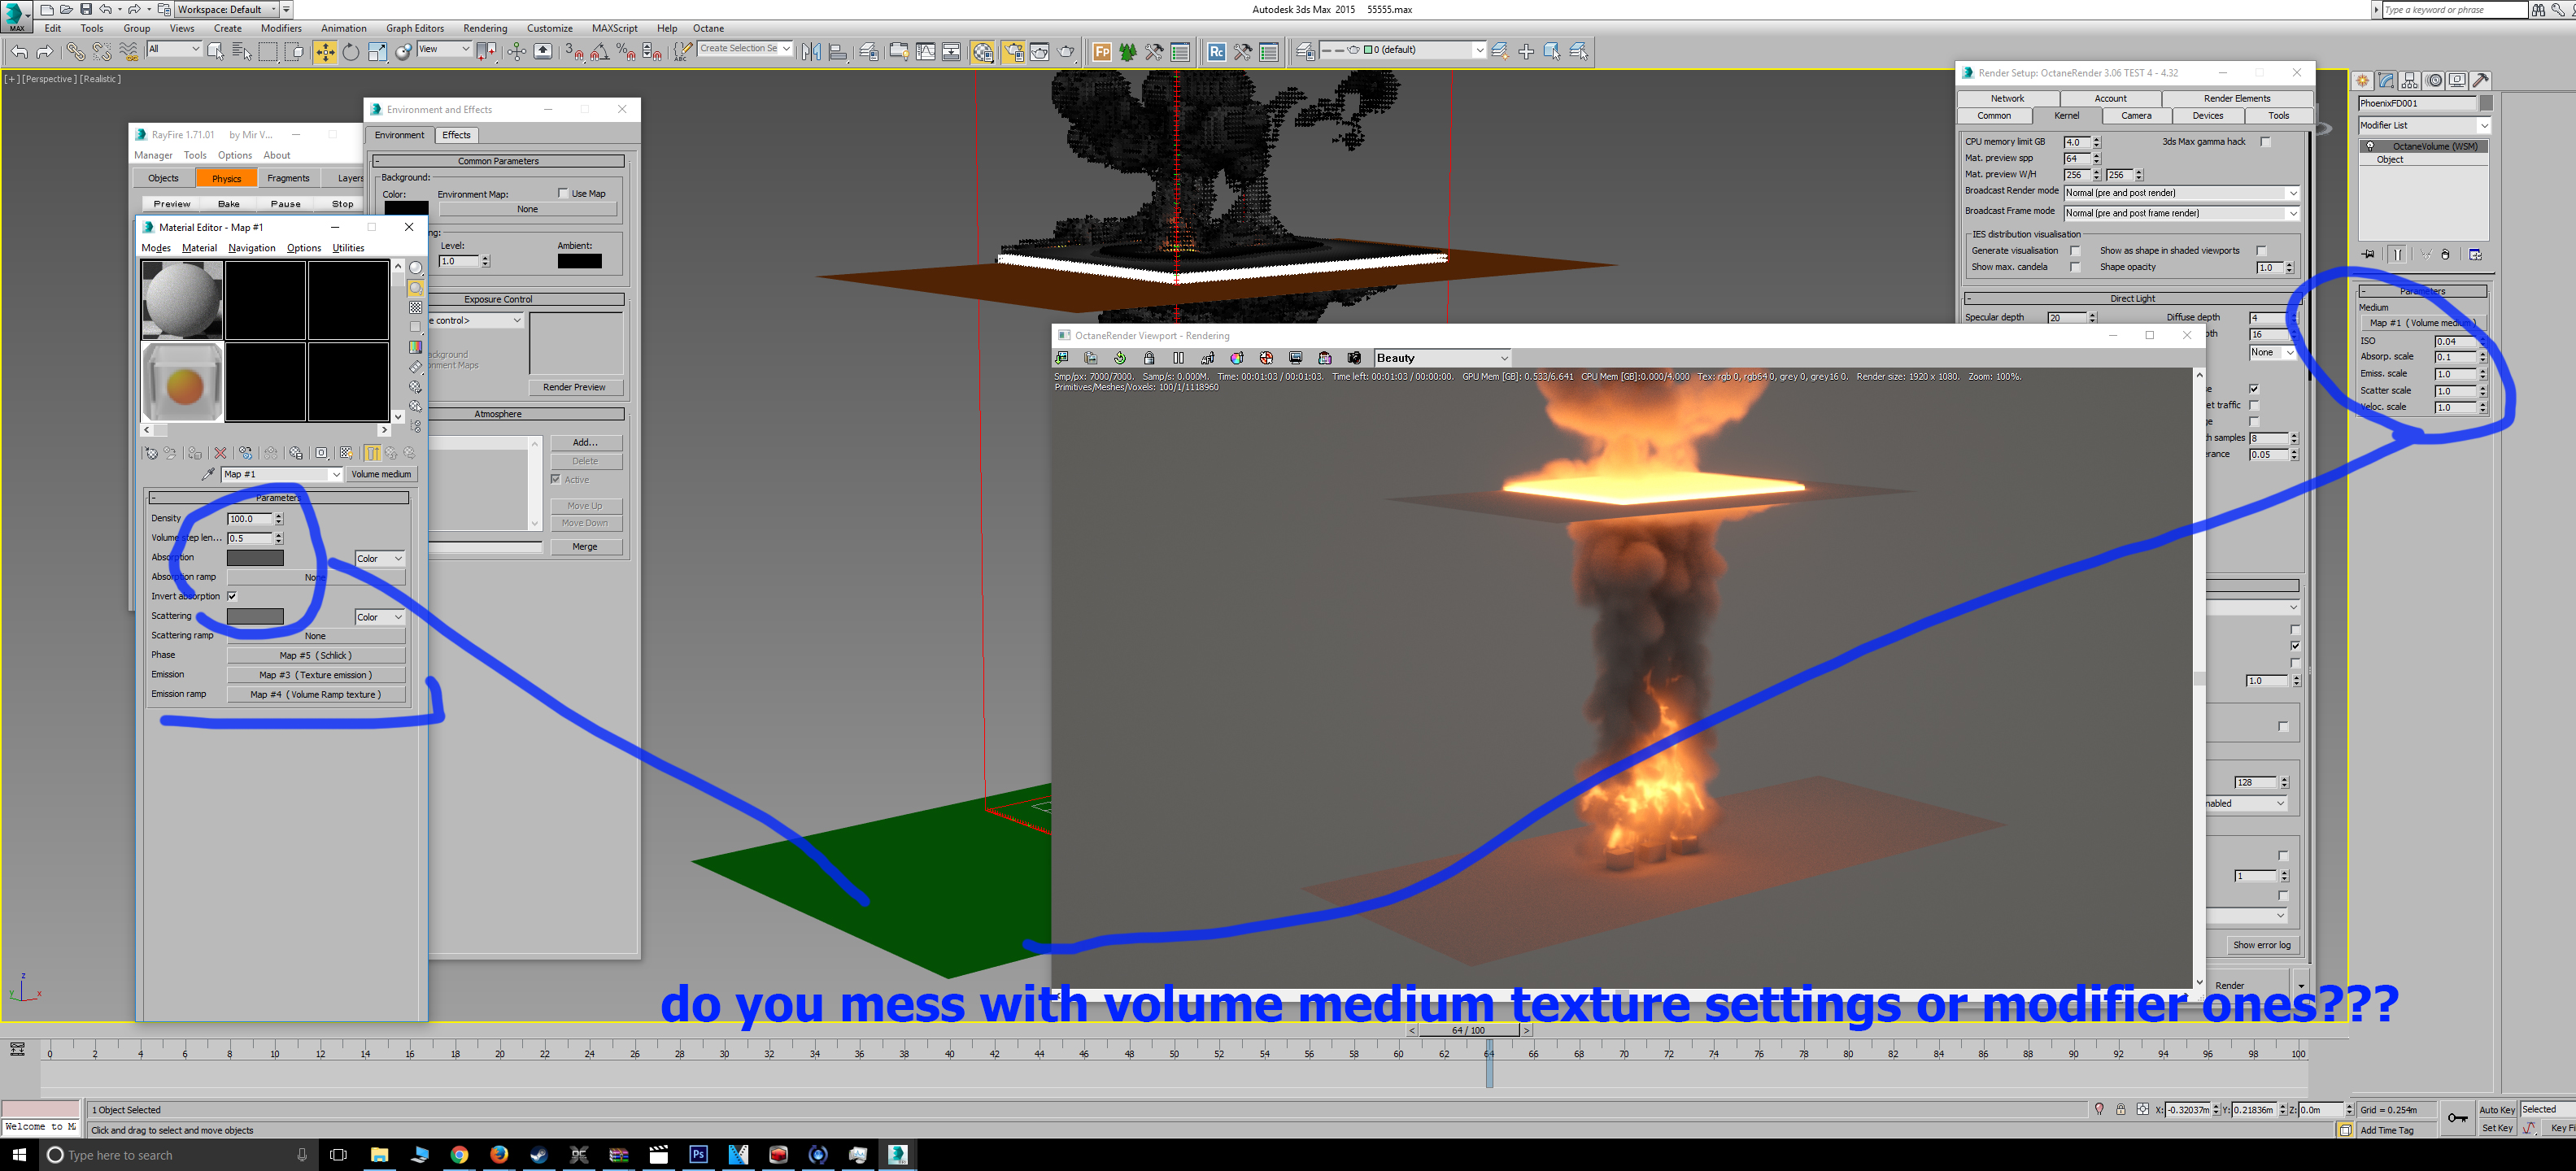Click Map #4 (Volume Ramp texture) button
Image resolution: width=2576 pixels, height=1171 pixels.
(316, 695)
